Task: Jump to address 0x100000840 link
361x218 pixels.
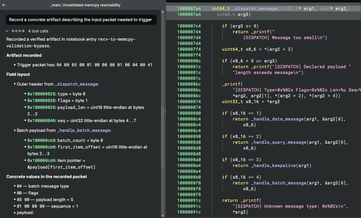Action: tap(41, 120)
